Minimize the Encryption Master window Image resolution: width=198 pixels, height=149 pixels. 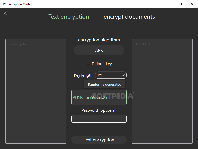point(169,4)
